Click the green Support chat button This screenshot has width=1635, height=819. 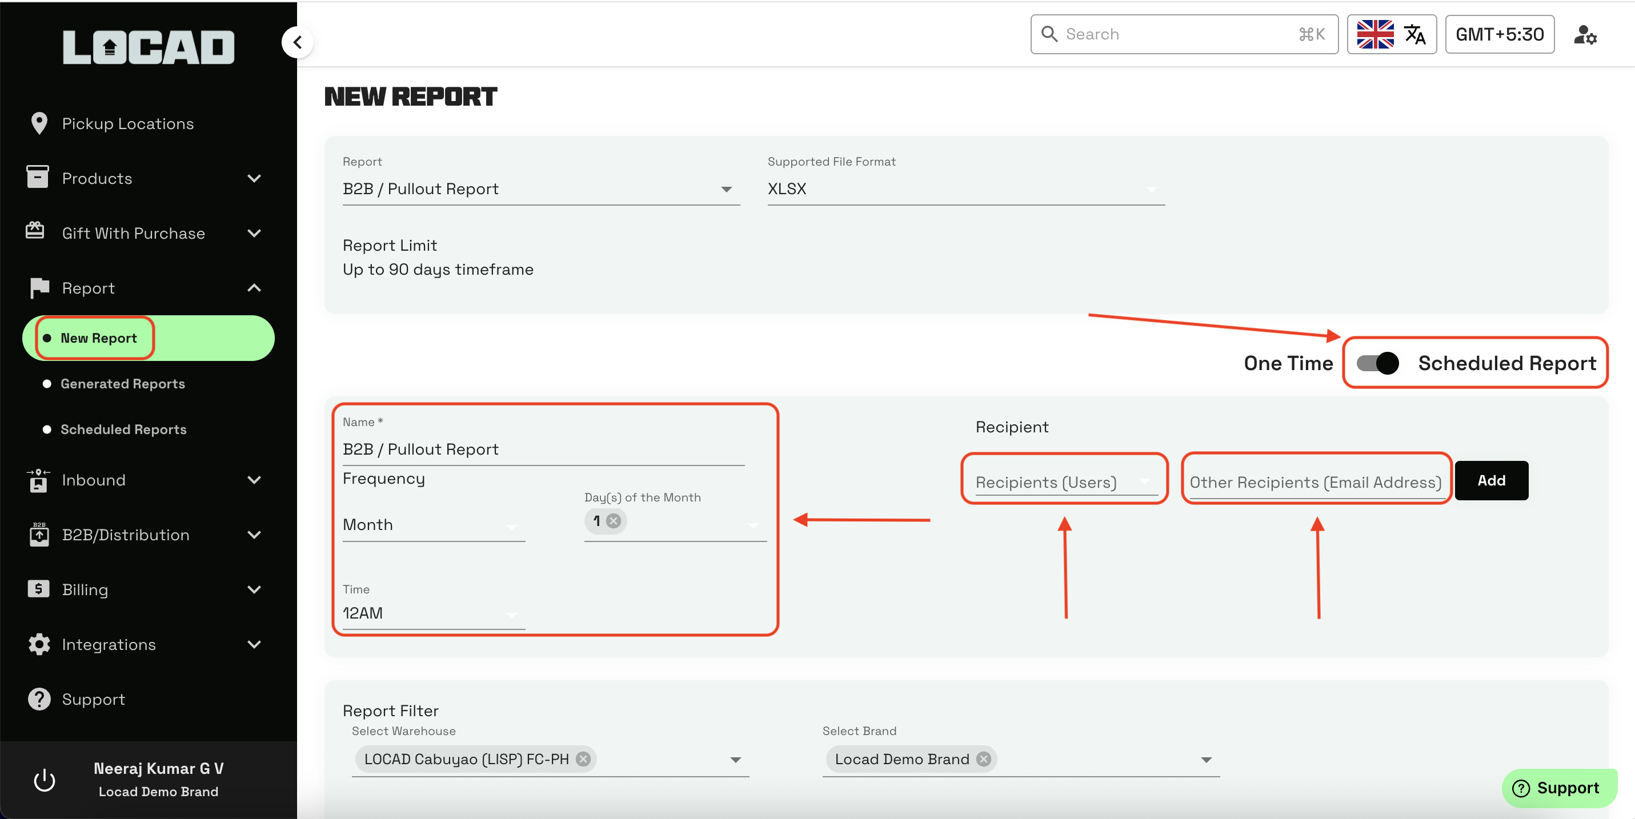click(1559, 788)
